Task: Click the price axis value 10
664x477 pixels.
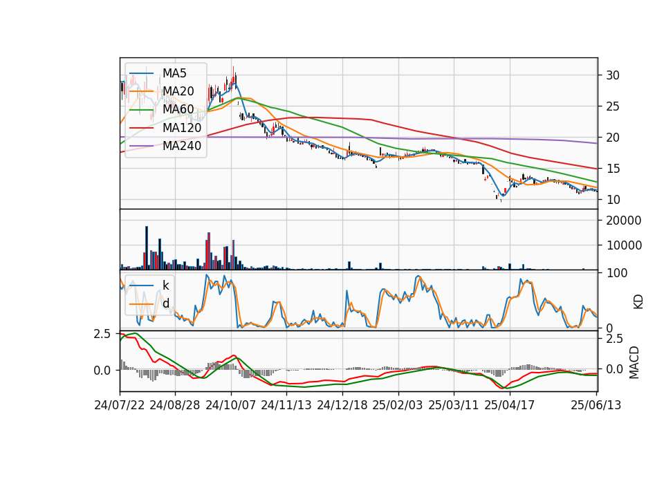Action: pyautogui.click(x=613, y=200)
